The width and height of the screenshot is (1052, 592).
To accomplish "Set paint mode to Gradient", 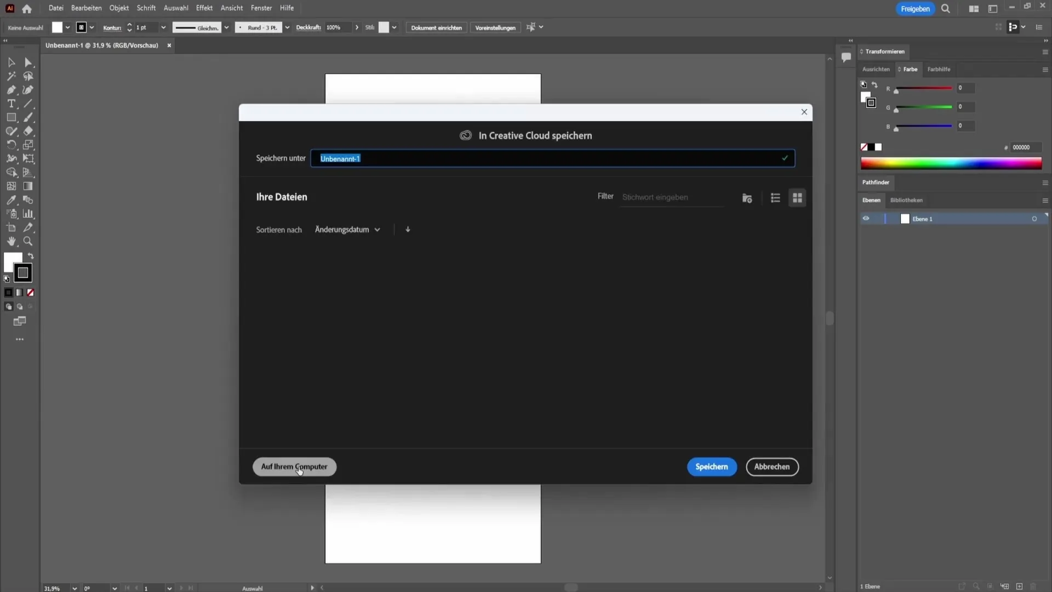I will [20, 293].
